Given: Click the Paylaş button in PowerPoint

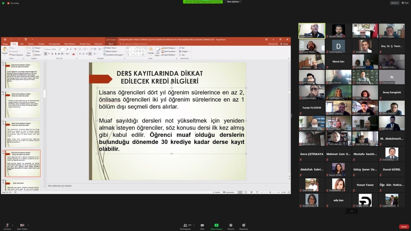Looking at the screenshot, I should [x=285, y=44].
